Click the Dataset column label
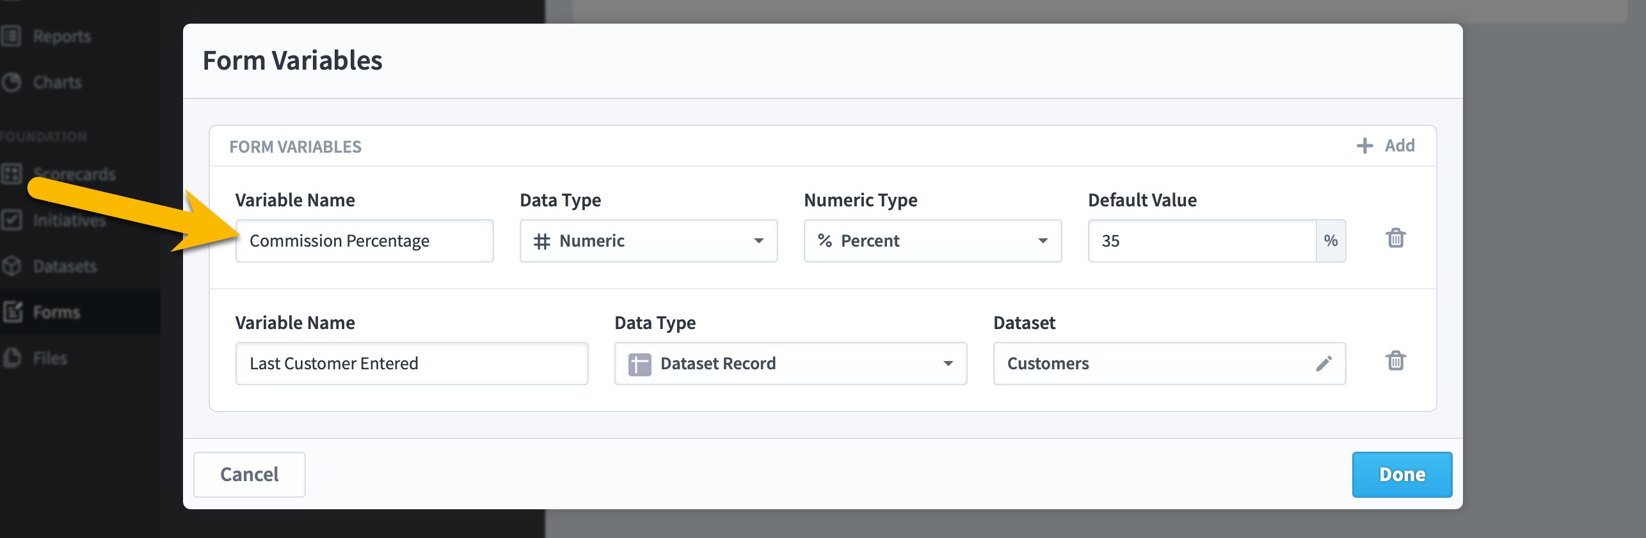Screen dimensions: 1646x538 tap(1024, 323)
